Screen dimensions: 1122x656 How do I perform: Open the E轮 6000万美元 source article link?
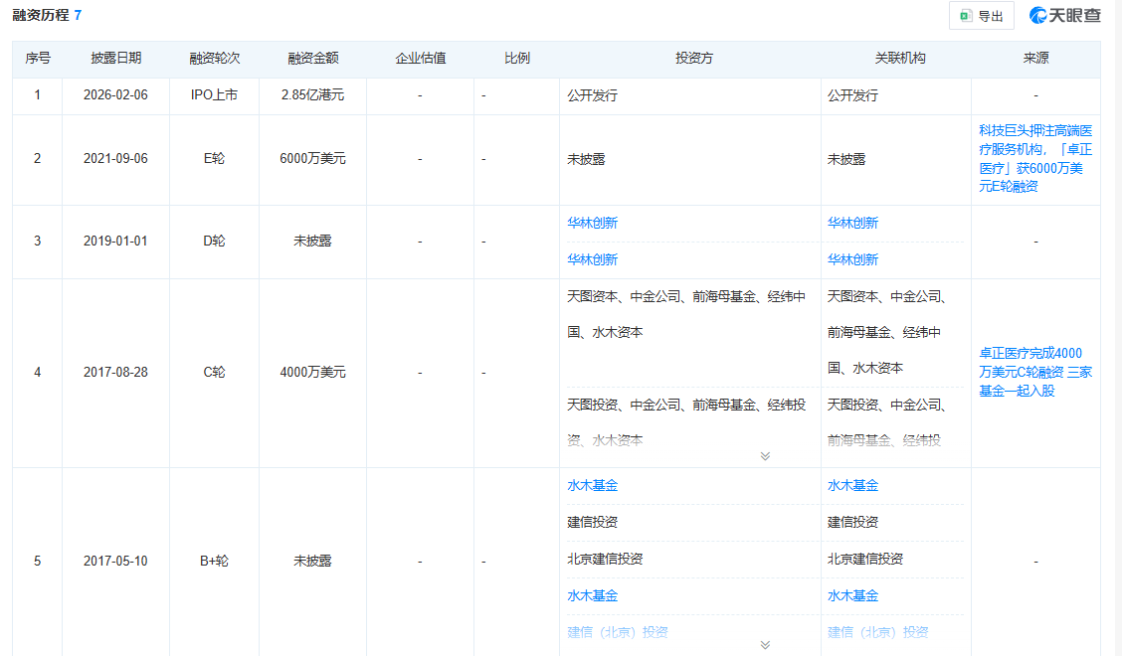[1035, 159]
